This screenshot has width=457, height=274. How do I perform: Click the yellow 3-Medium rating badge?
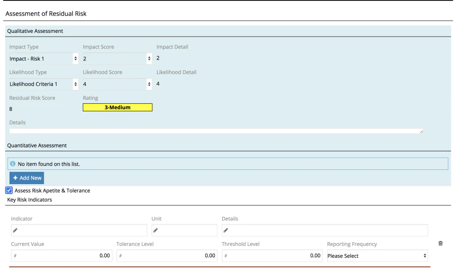(x=117, y=107)
